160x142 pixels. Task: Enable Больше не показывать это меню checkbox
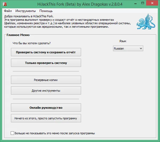click(x=12, y=133)
